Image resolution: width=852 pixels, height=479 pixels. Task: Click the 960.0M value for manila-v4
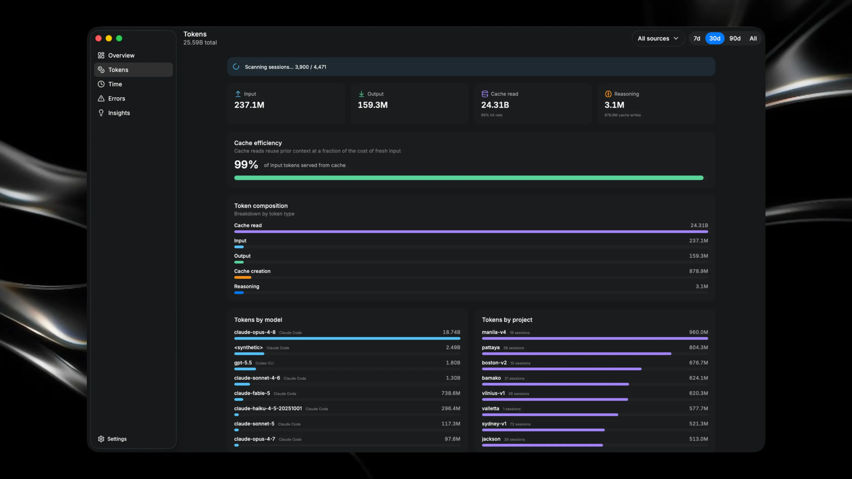[698, 332]
